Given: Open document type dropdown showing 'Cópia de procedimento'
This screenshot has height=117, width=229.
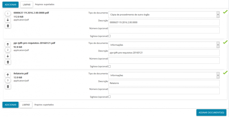Looking at the screenshot, I should 164,15.
